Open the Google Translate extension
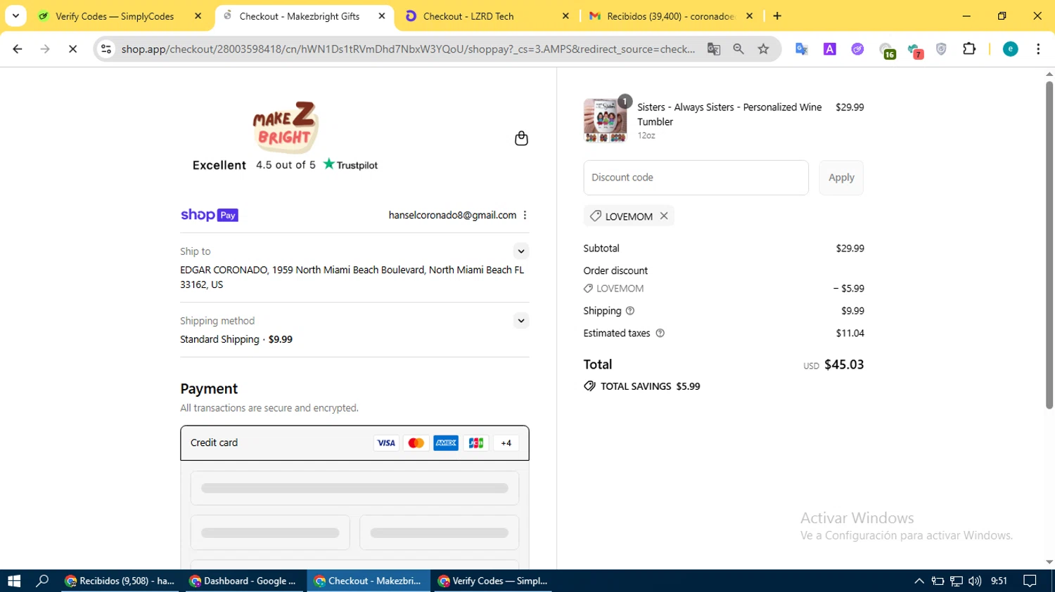 click(x=802, y=49)
